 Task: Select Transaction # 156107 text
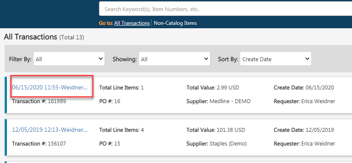[39, 143]
